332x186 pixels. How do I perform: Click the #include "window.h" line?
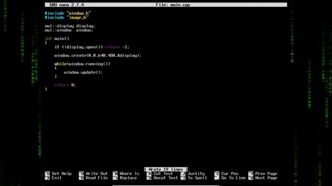click(x=68, y=13)
